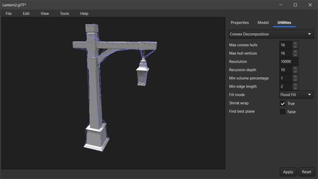Expand the Fill mode Flood Fill dropdown
318x179 pixels.
pyautogui.click(x=296, y=95)
